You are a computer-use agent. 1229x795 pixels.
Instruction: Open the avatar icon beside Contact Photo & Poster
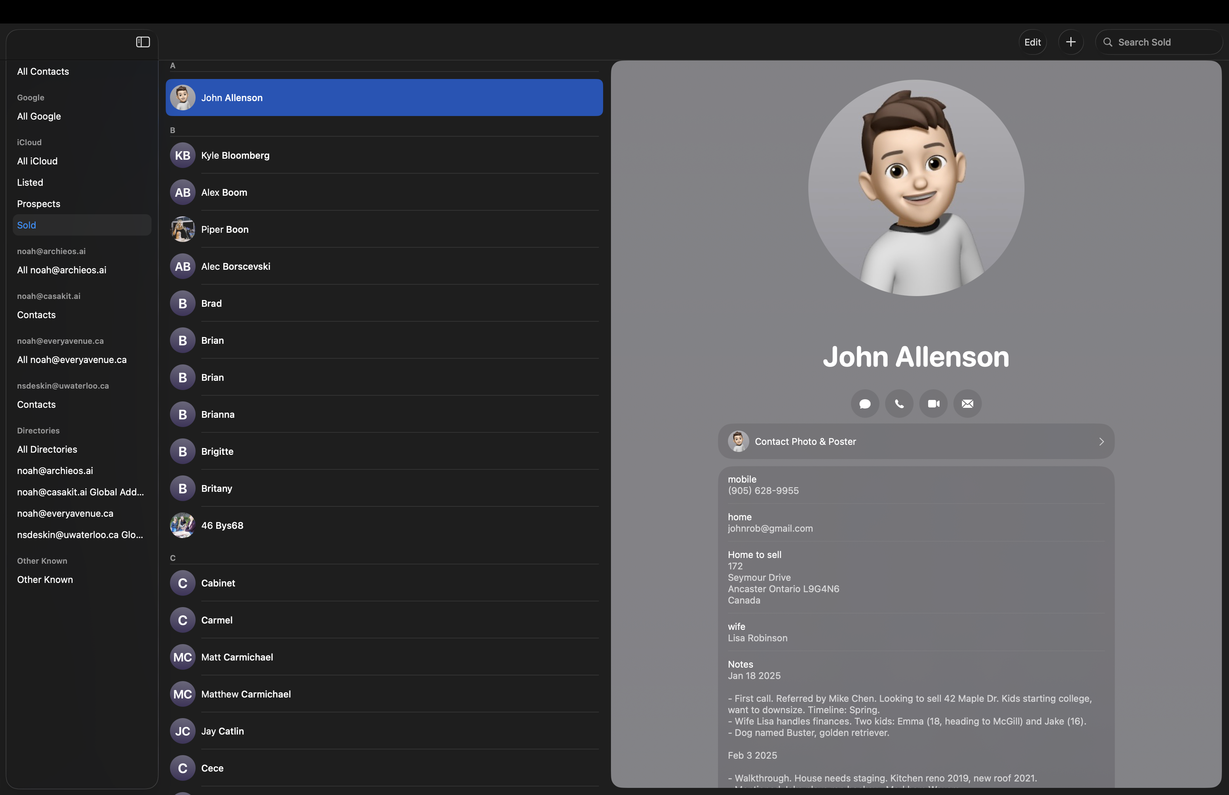coord(739,441)
